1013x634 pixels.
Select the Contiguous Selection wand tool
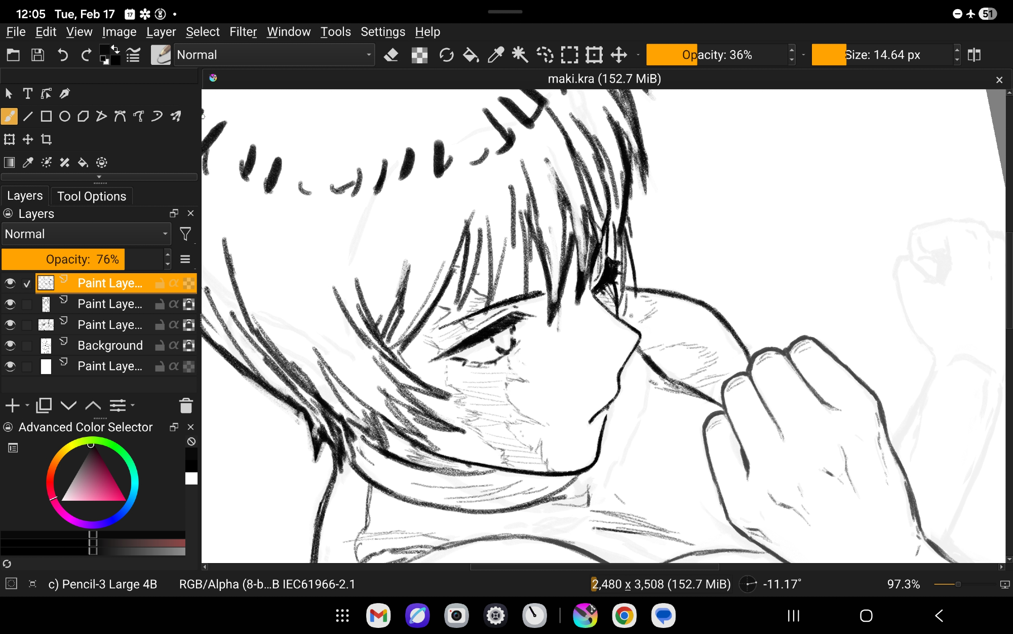pyautogui.click(x=520, y=55)
